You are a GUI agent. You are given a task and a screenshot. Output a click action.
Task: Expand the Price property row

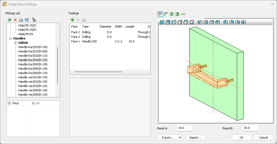pos(9,103)
